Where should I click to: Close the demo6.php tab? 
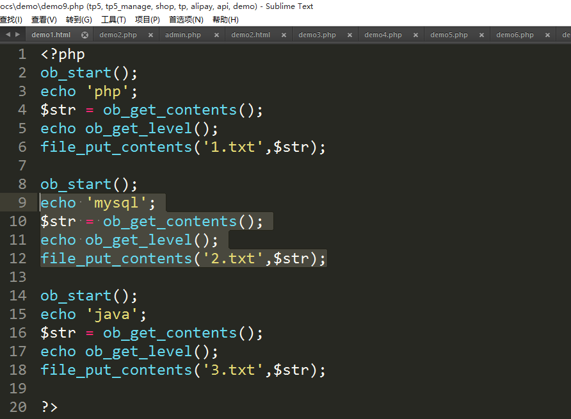pyautogui.click(x=547, y=35)
